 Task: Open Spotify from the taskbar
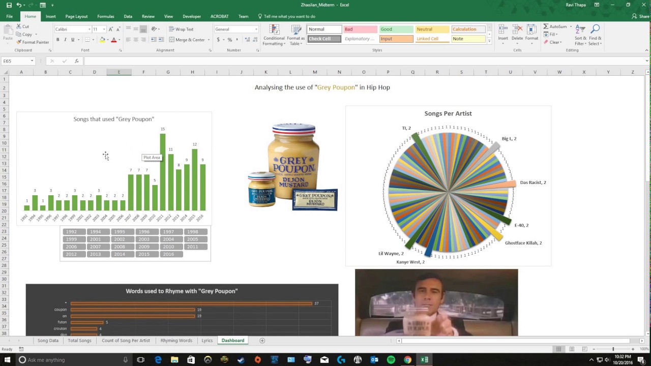coord(391,360)
